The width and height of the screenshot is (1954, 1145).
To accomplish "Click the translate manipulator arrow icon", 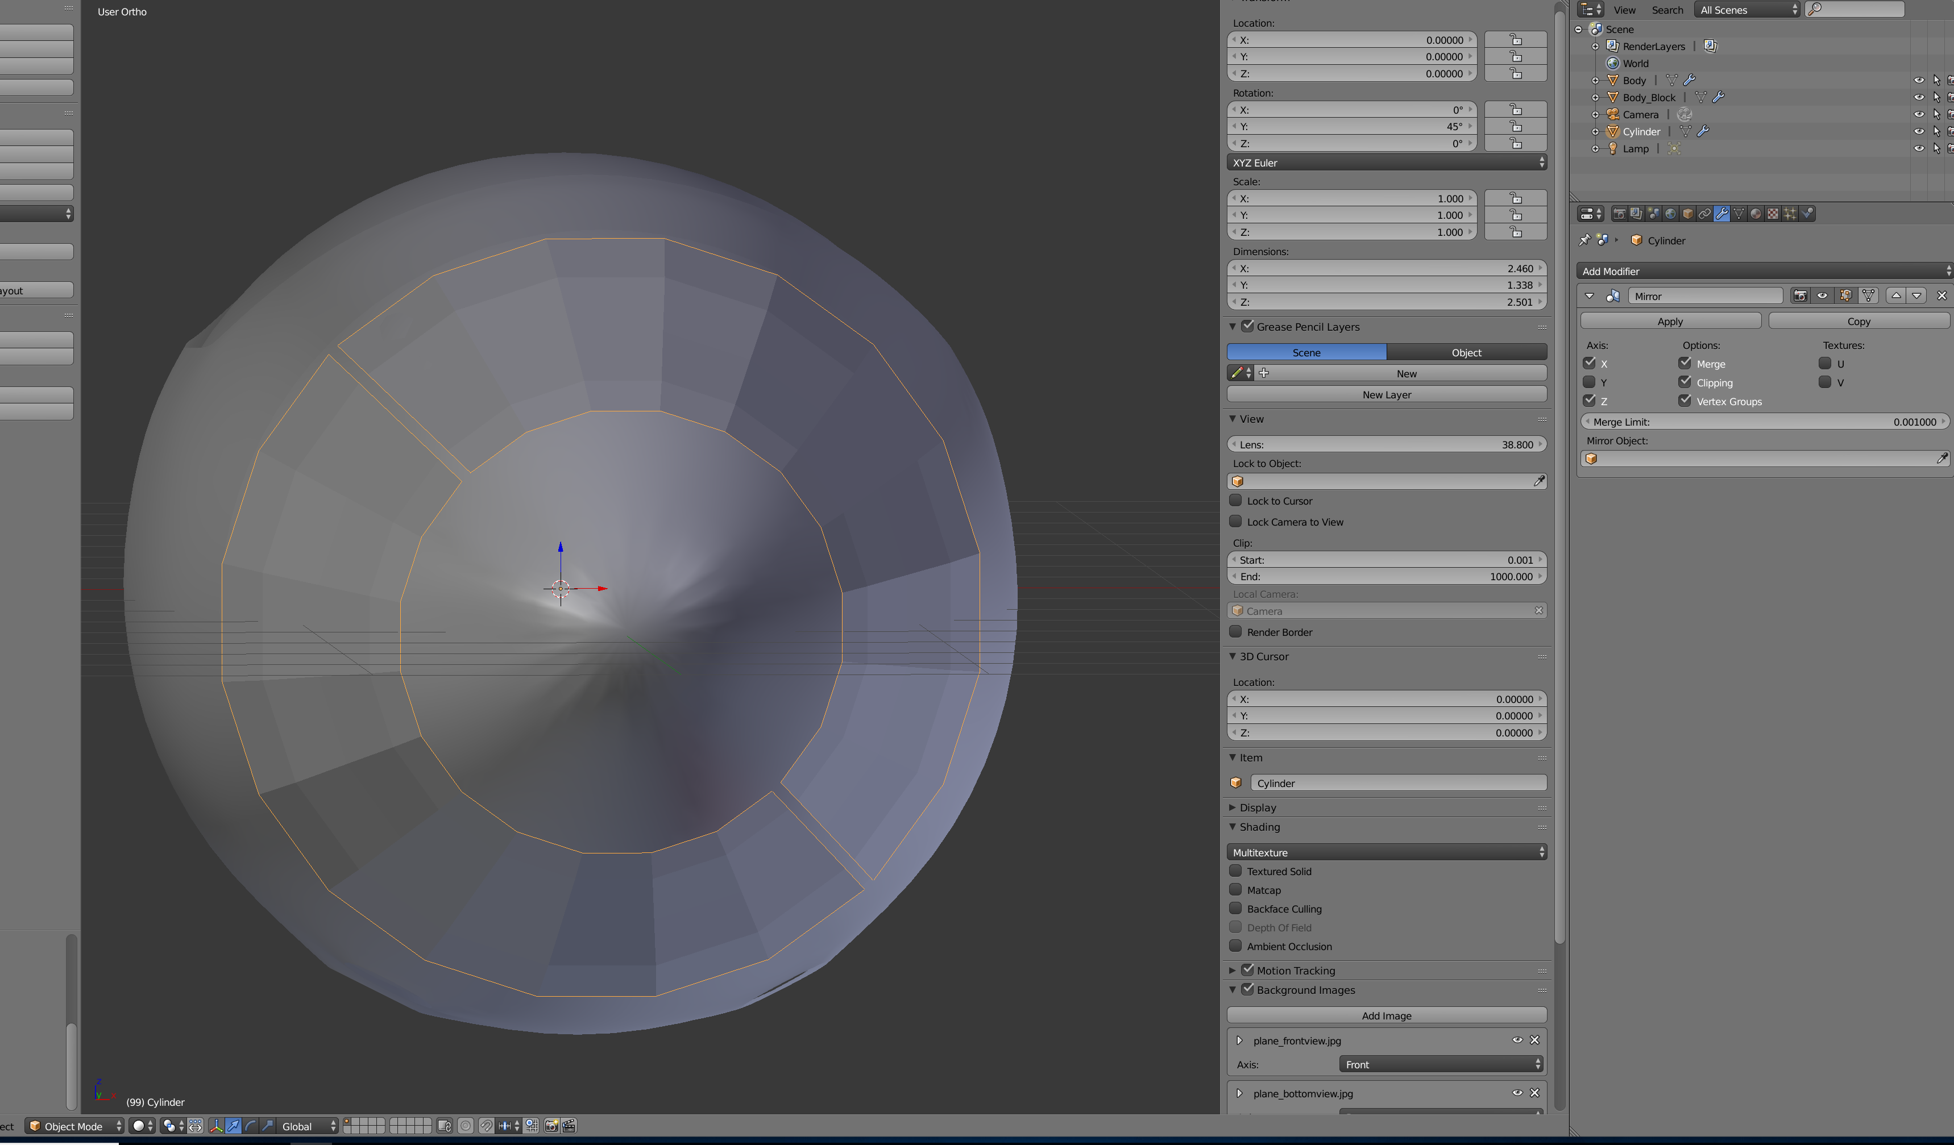I will point(234,1126).
